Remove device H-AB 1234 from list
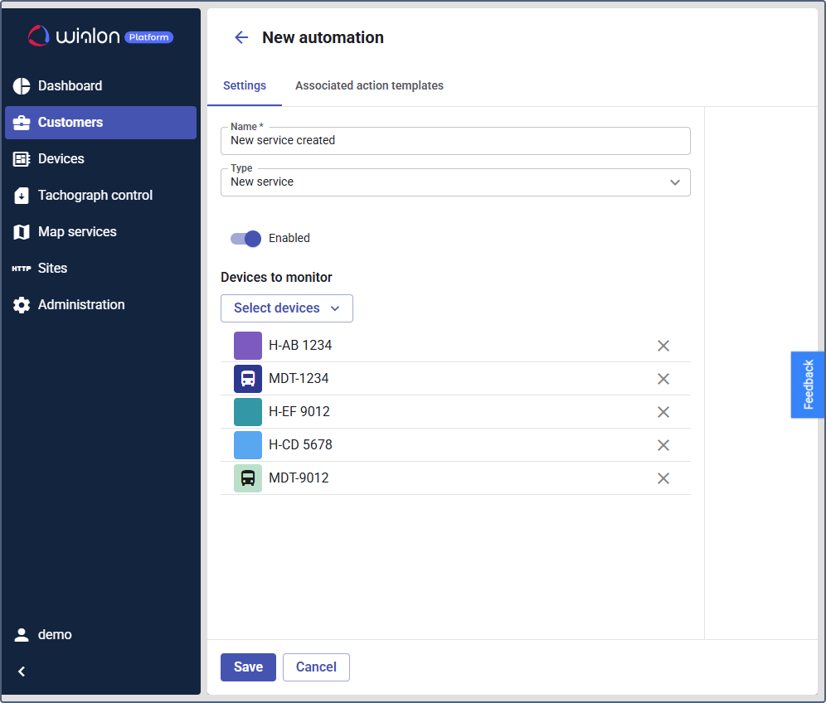 [663, 346]
